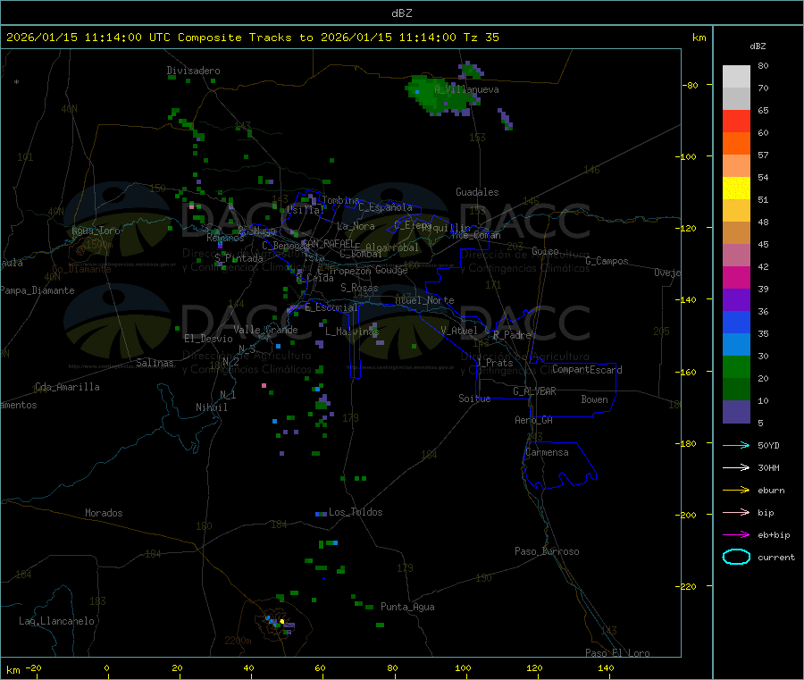Screen dimensions: 804x680
Task: Select the lightest gray 80-70 dBZ swatch
Action: [x=736, y=77]
